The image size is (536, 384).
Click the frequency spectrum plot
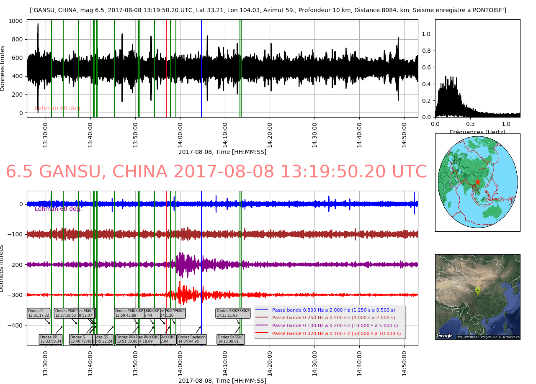(x=477, y=68)
